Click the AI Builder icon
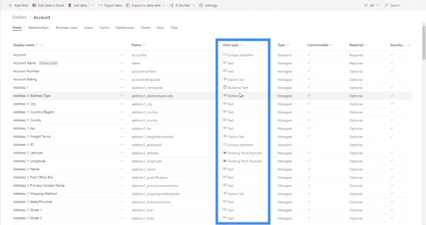The height and width of the screenshot is (225, 426). [171, 5]
